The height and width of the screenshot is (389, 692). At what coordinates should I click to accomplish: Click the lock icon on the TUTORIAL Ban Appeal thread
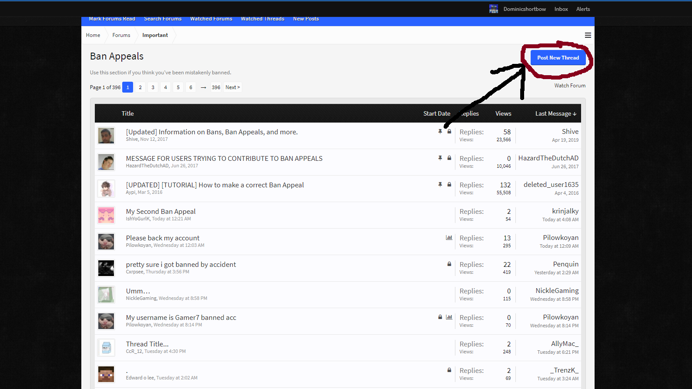pyautogui.click(x=449, y=185)
